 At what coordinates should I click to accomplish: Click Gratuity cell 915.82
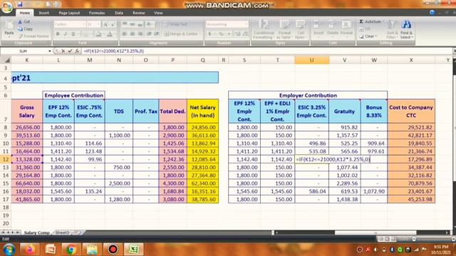[345, 127]
